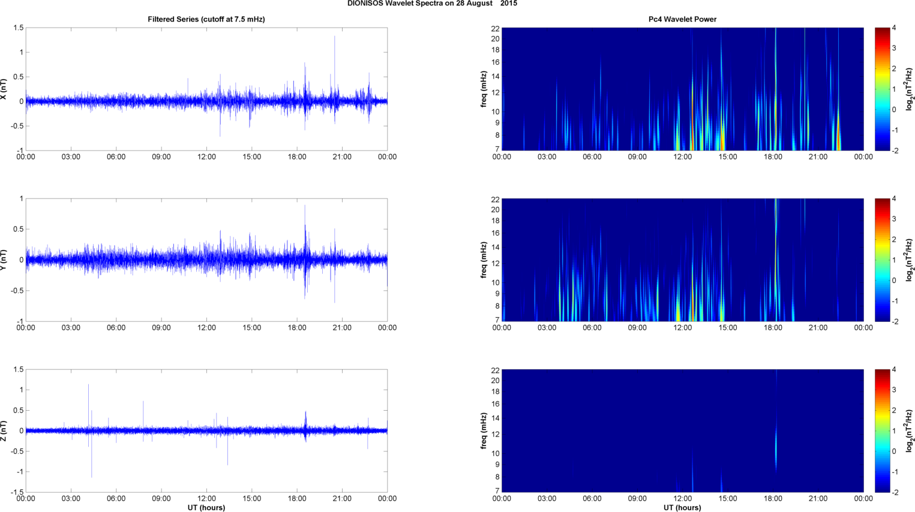This screenshot has height=512, width=915.
Task: Click the colorbar beside the middle wavelet spectrum
Action: point(883,260)
